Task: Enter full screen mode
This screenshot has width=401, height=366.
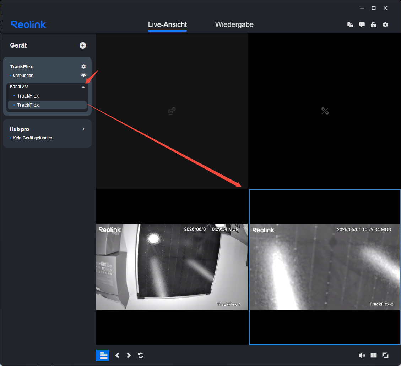Action: [385, 355]
